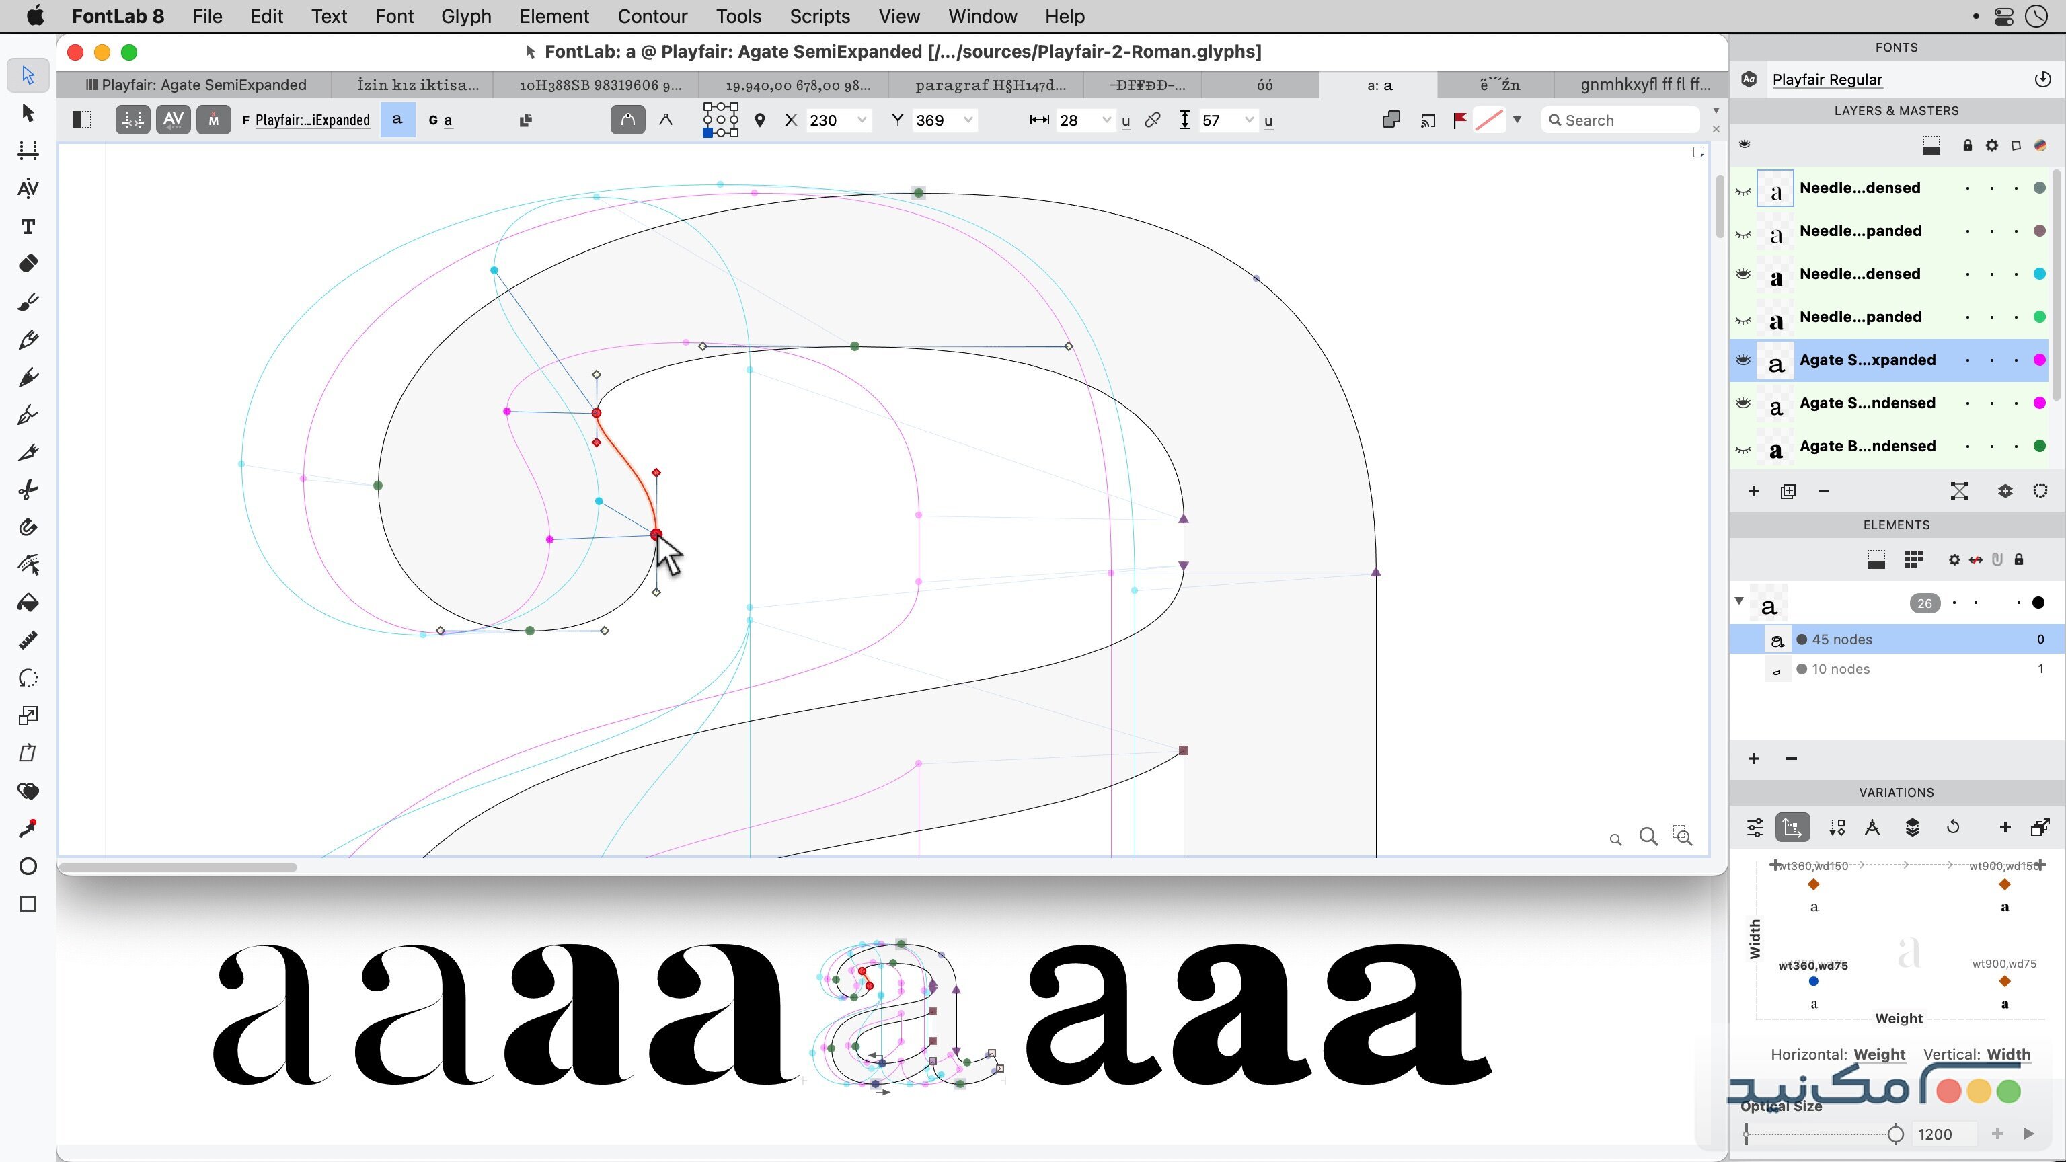Select the Magnet tool
The height and width of the screenshot is (1162, 2066).
click(28, 527)
